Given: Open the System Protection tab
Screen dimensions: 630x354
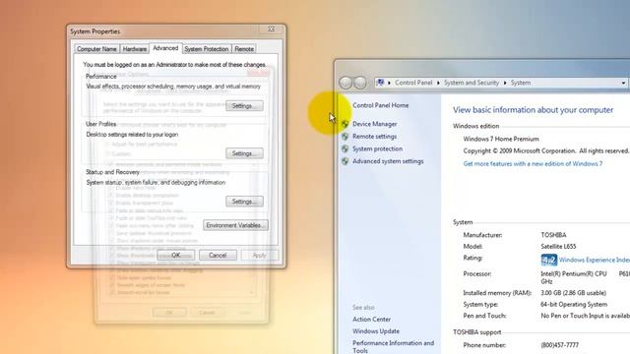Looking at the screenshot, I should (207, 49).
